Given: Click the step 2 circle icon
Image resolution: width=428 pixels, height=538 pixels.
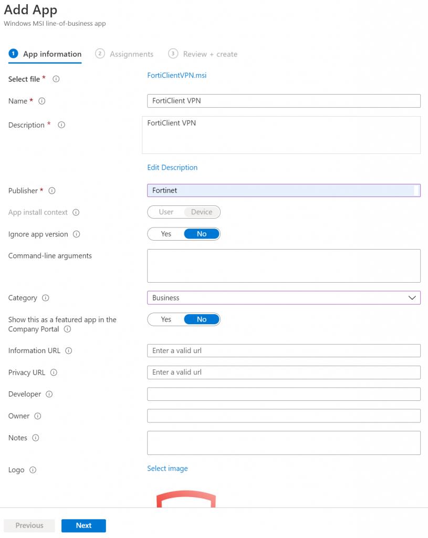Looking at the screenshot, I should tap(100, 54).
